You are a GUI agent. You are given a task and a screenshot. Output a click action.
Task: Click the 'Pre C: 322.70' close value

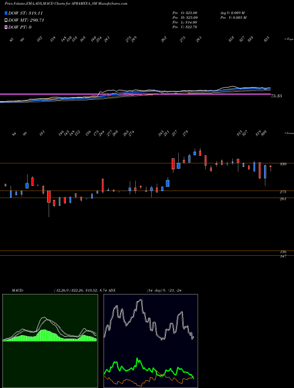185,27
